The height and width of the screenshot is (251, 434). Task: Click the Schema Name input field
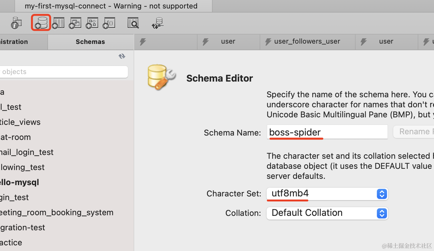tap(327, 132)
